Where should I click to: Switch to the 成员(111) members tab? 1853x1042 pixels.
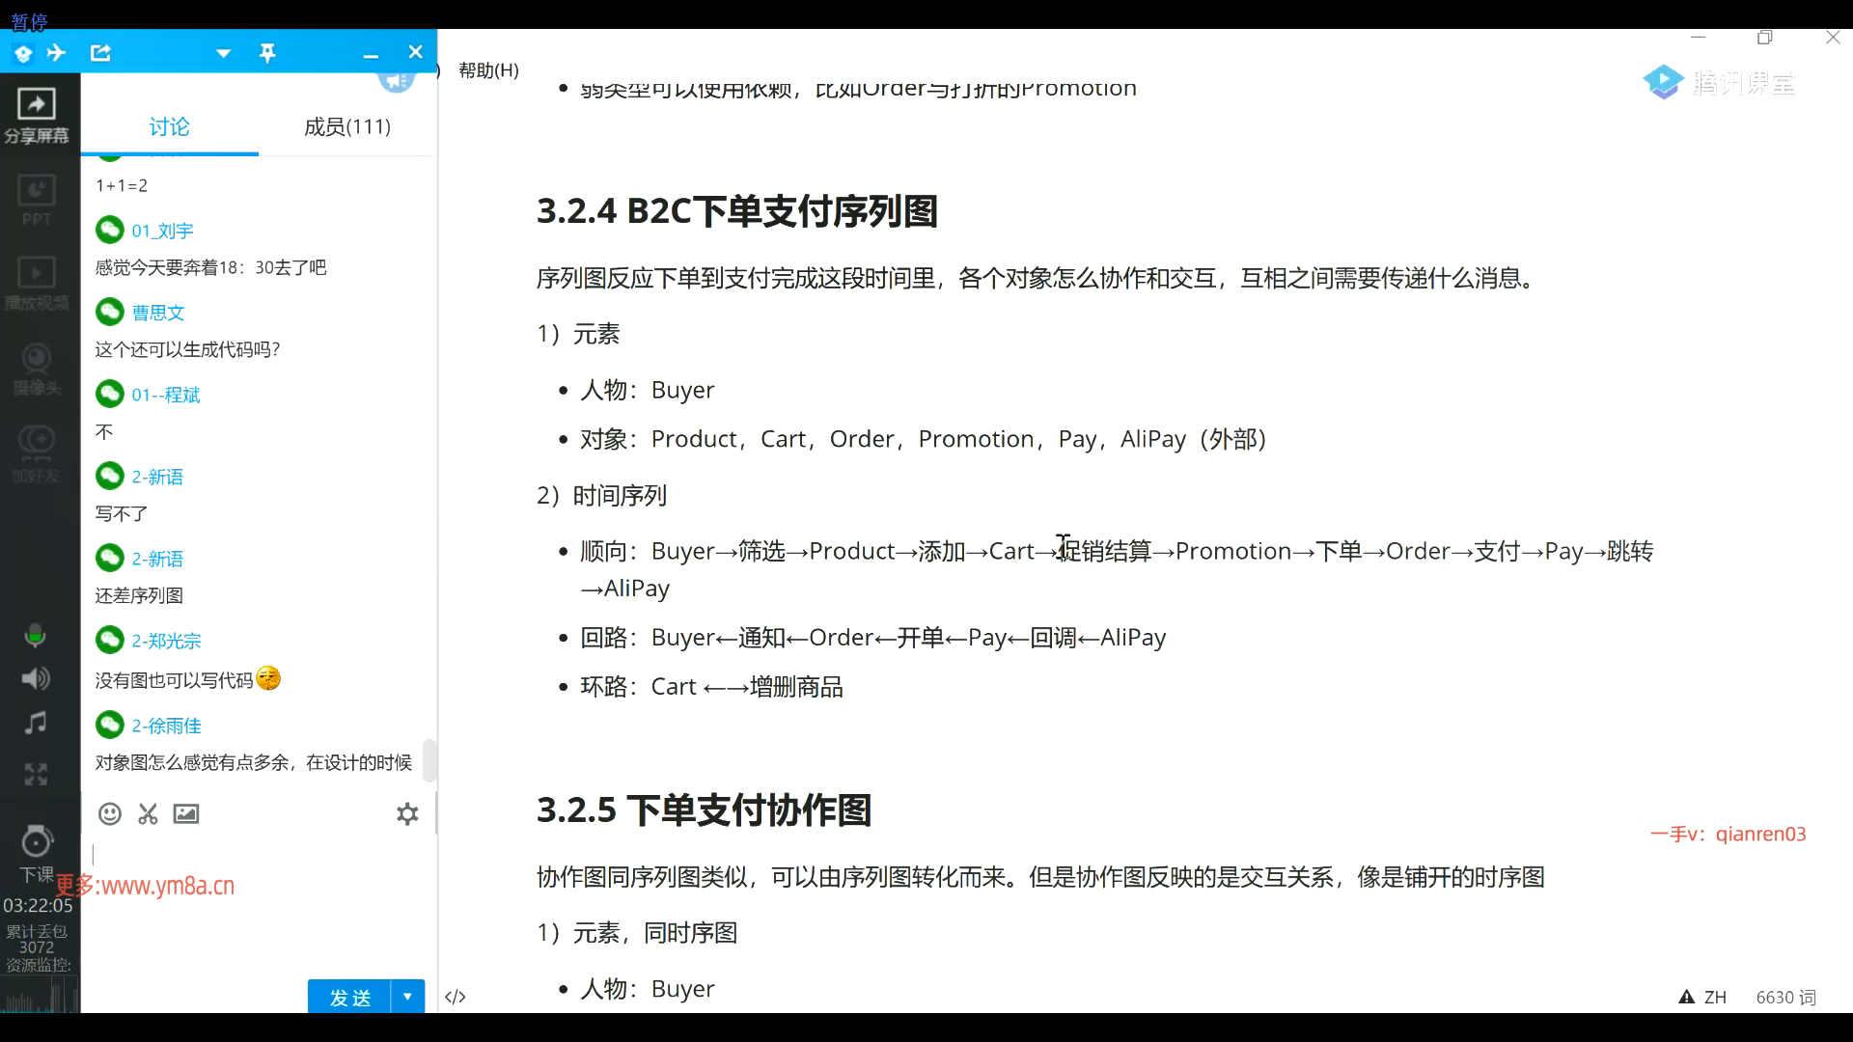346,126
